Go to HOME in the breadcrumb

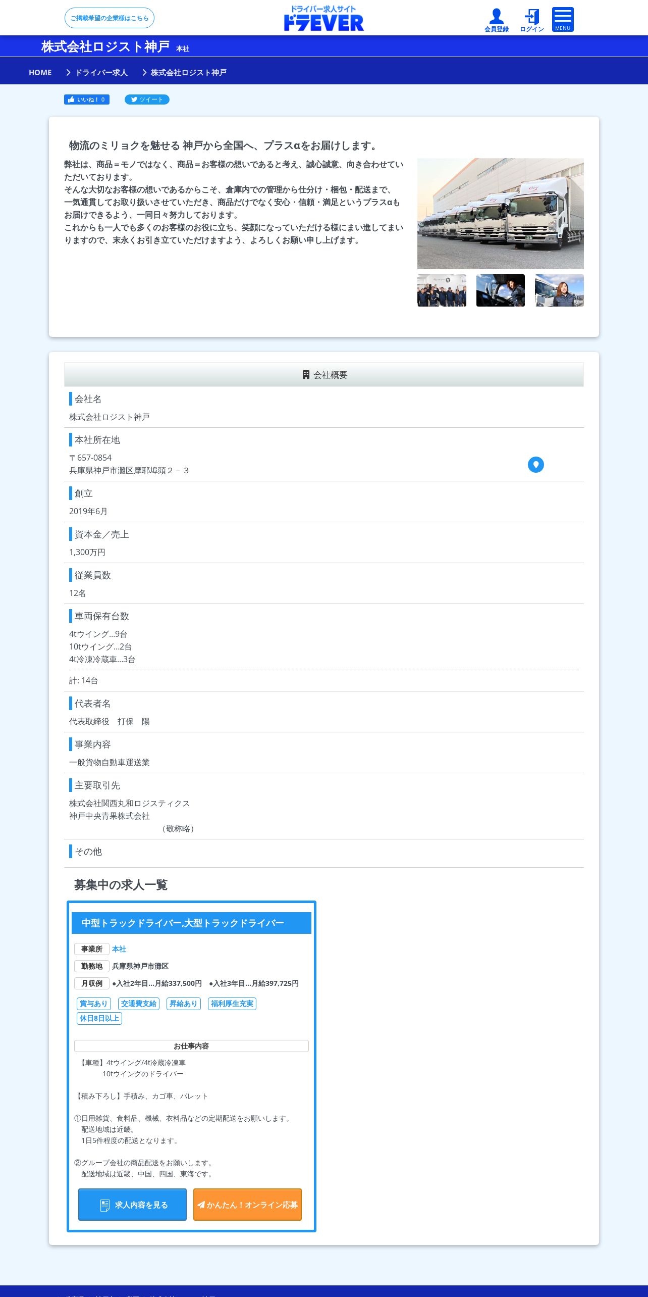pyautogui.click(x=40, y=72)
